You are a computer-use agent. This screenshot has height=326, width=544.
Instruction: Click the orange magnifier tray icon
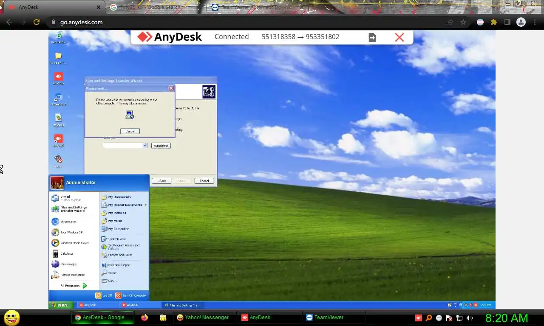tap(429, 318)
